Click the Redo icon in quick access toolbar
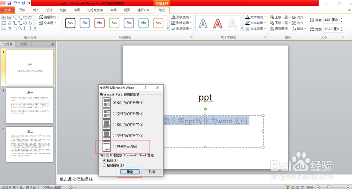352x189 pixels. (24, 3)
